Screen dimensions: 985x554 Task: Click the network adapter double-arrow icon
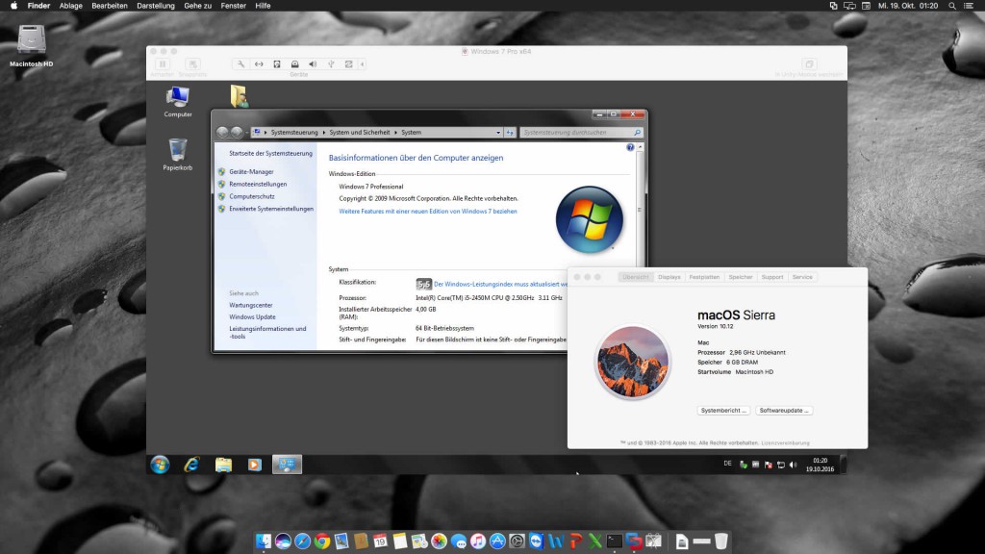tap(259, 64)
